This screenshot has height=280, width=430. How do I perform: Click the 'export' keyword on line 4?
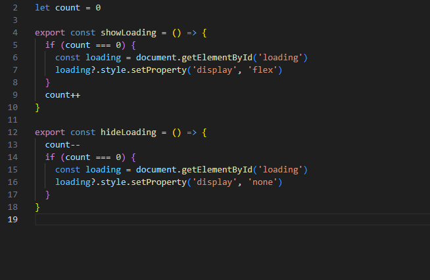[50, 33]
